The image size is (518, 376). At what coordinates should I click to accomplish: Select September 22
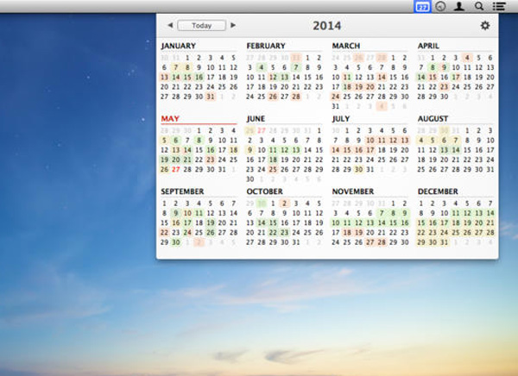click(164, 232)
